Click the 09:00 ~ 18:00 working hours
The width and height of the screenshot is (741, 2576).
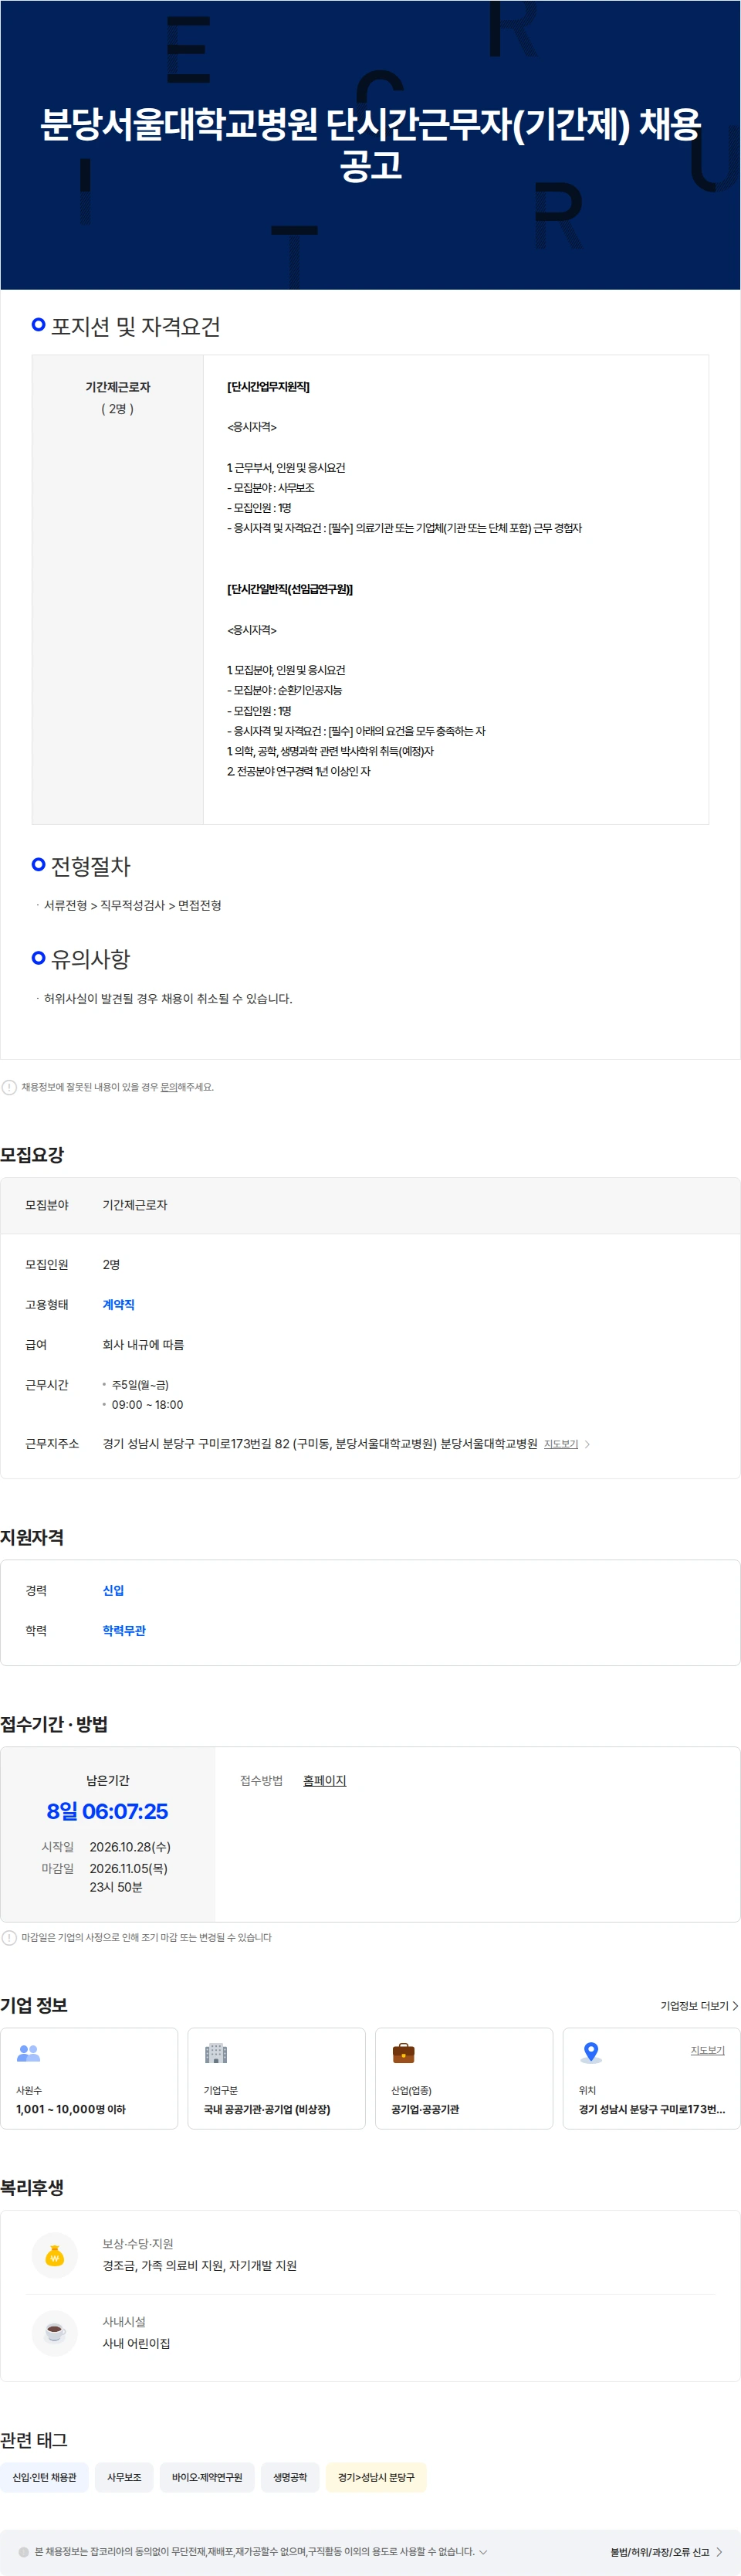point(147,1405)
